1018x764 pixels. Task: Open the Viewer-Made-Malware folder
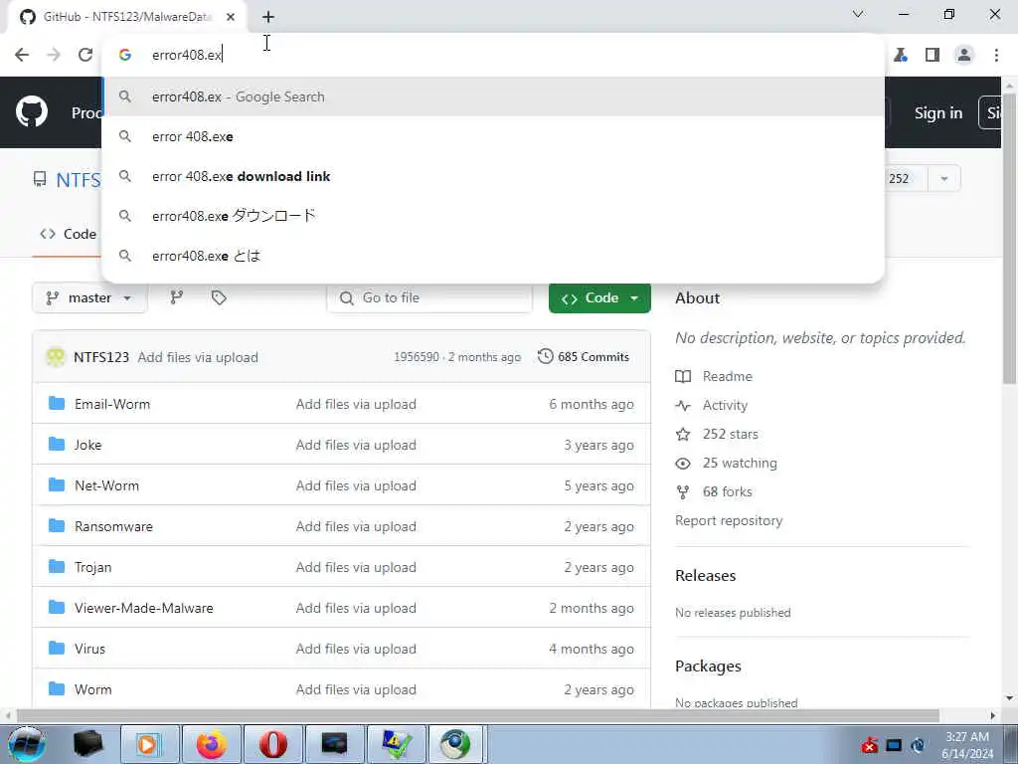coord(143,608)
